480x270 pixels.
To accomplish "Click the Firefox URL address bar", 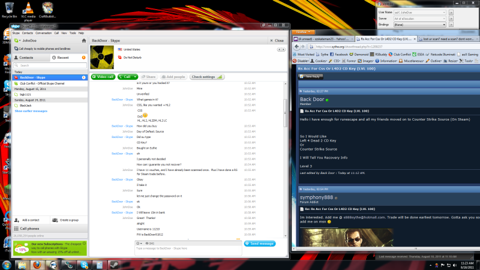I will (x=395, y=47).
